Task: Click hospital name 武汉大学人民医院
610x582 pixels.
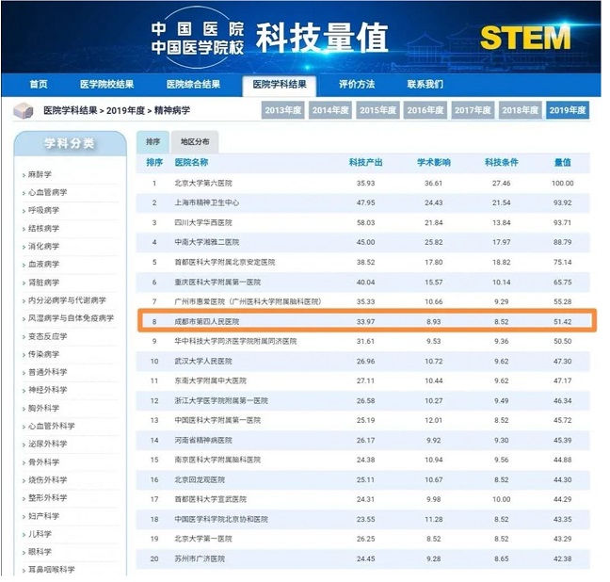Action: click(x=203, y=362)
